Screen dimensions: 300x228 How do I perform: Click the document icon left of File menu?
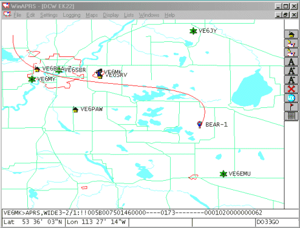(x=7, y=15)
